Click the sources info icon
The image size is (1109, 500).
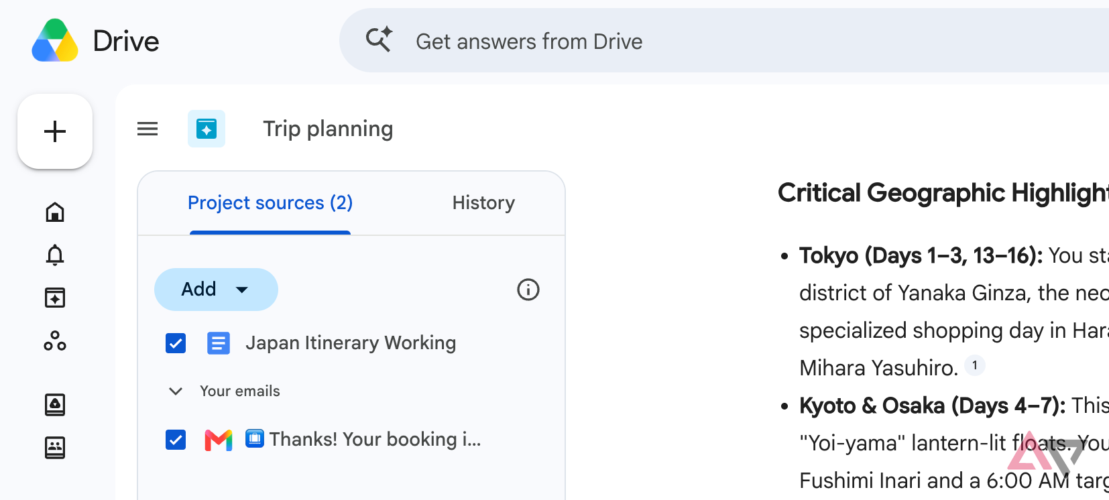528,290
